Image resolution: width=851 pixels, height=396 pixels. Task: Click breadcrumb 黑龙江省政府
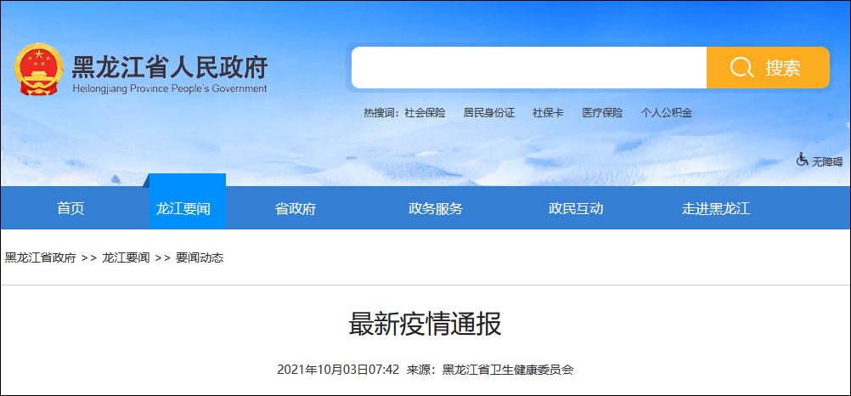41,258
